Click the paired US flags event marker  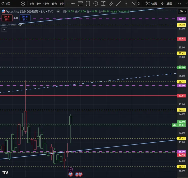pos(79,174)
